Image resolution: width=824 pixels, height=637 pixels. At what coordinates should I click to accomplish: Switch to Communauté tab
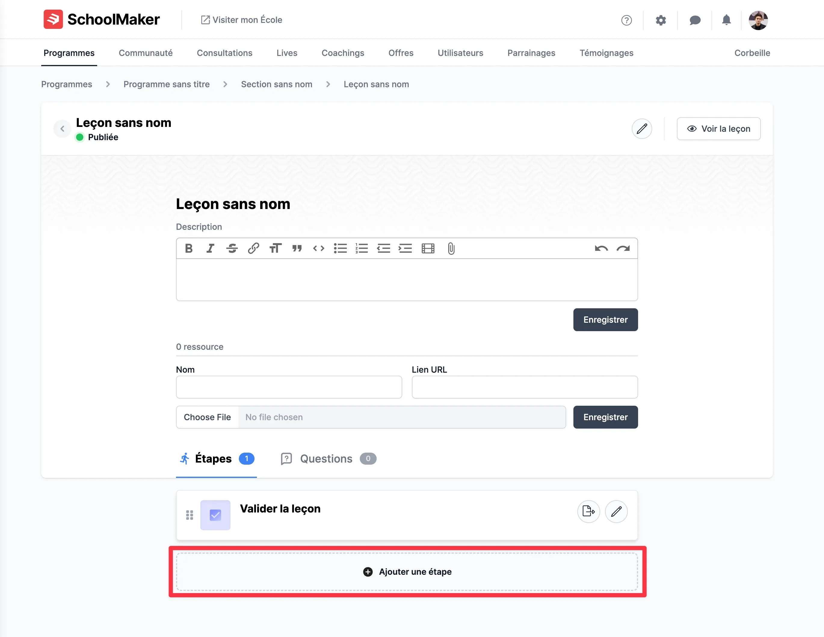coord(146,53)
